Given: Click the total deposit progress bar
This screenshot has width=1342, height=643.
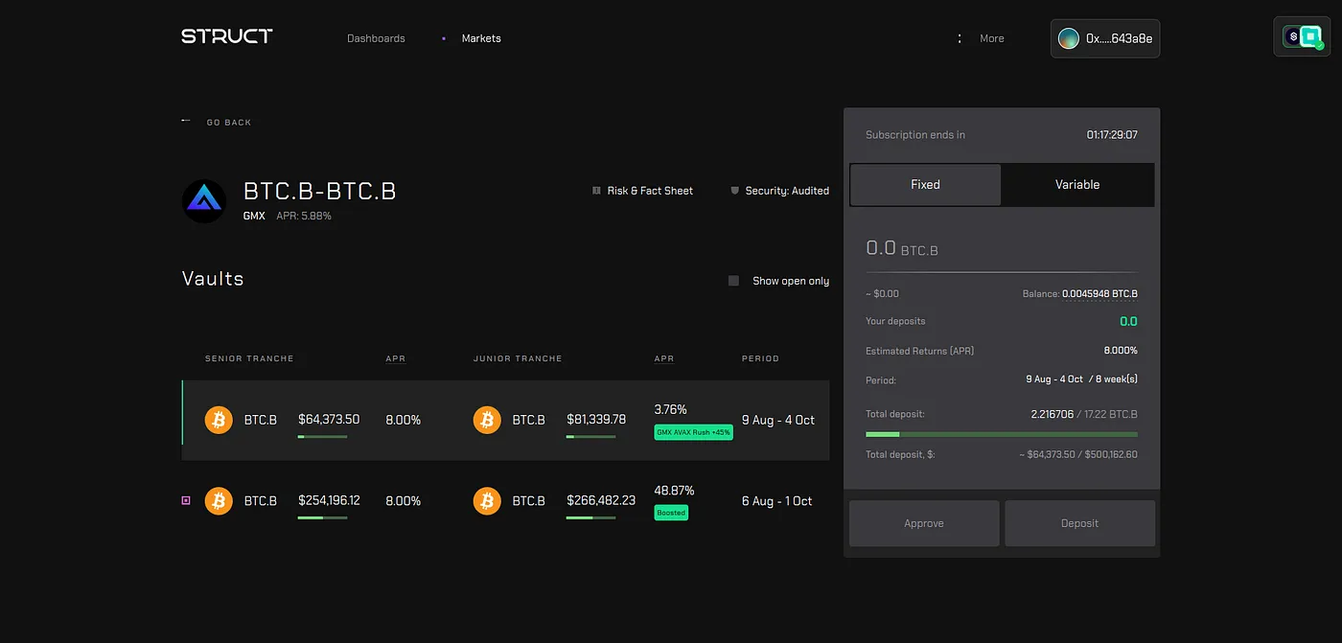Looking at the screenshot, I should point(1001,434).
